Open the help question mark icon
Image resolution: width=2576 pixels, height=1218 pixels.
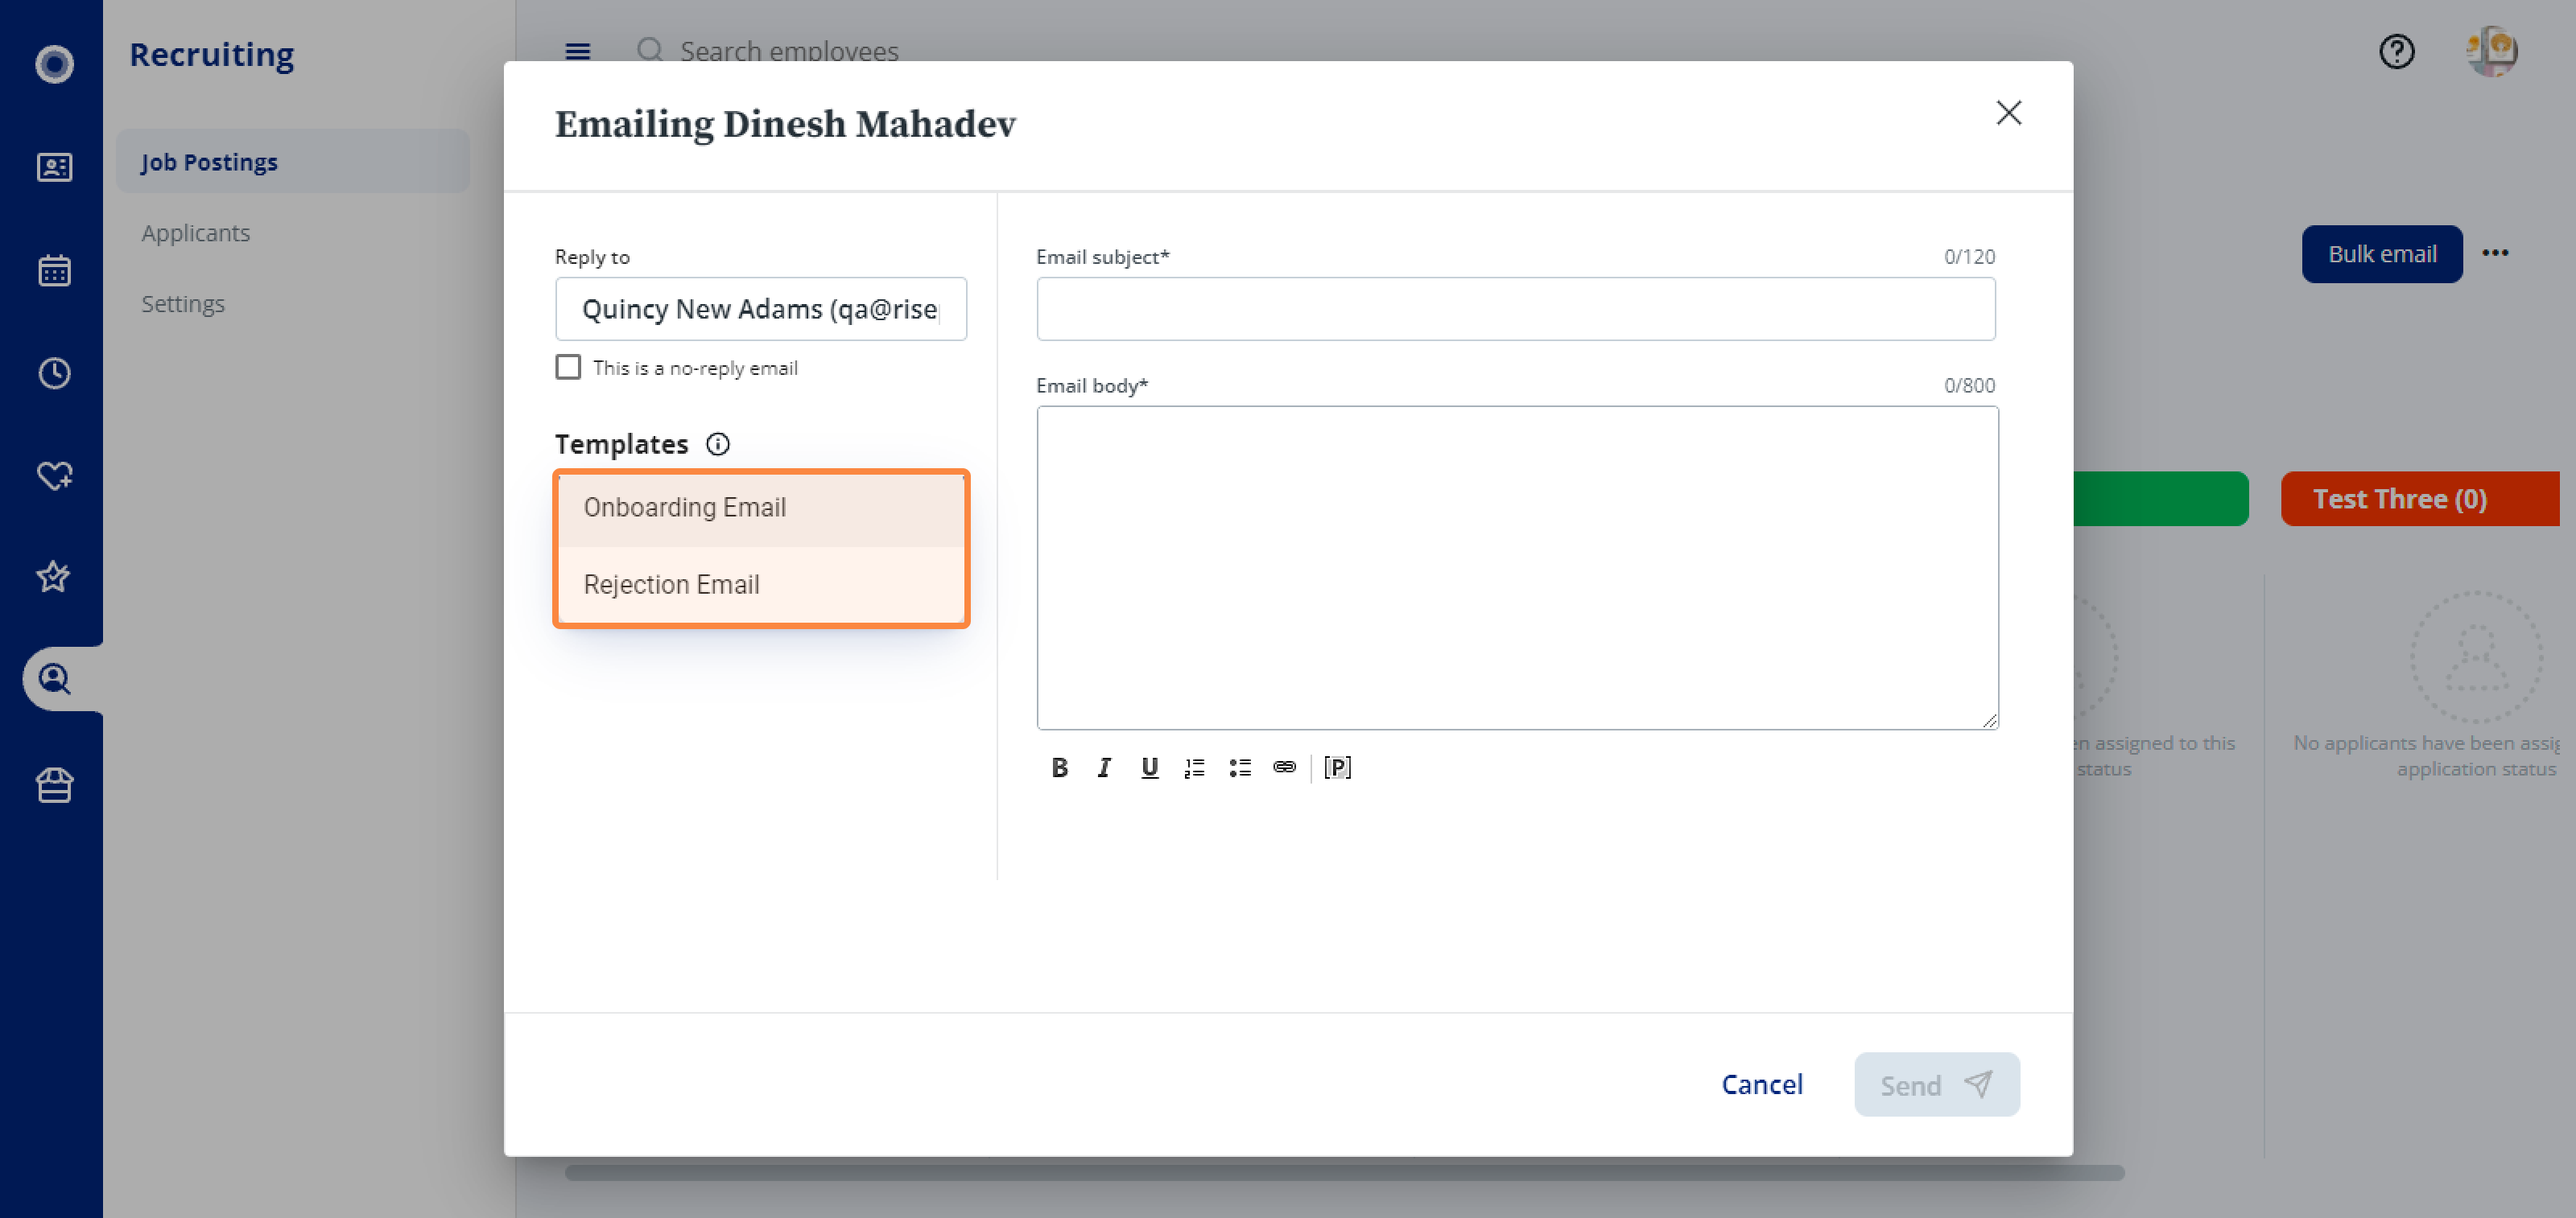(x=2396, y=51)
